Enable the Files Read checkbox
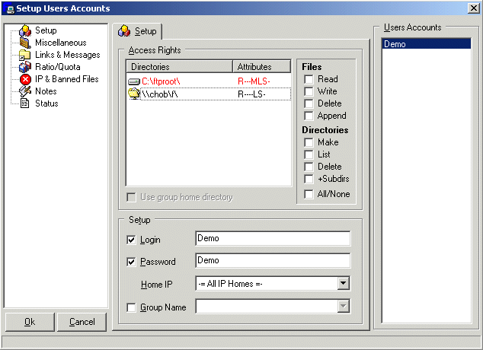Viewport: 483px width, 350px height. tap(309, 79)
